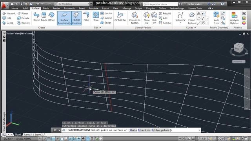Image resolution: width=251 pixels, height=141 pixels.
Task: Select the Untrim tool
Action: (x=106, y=13)
